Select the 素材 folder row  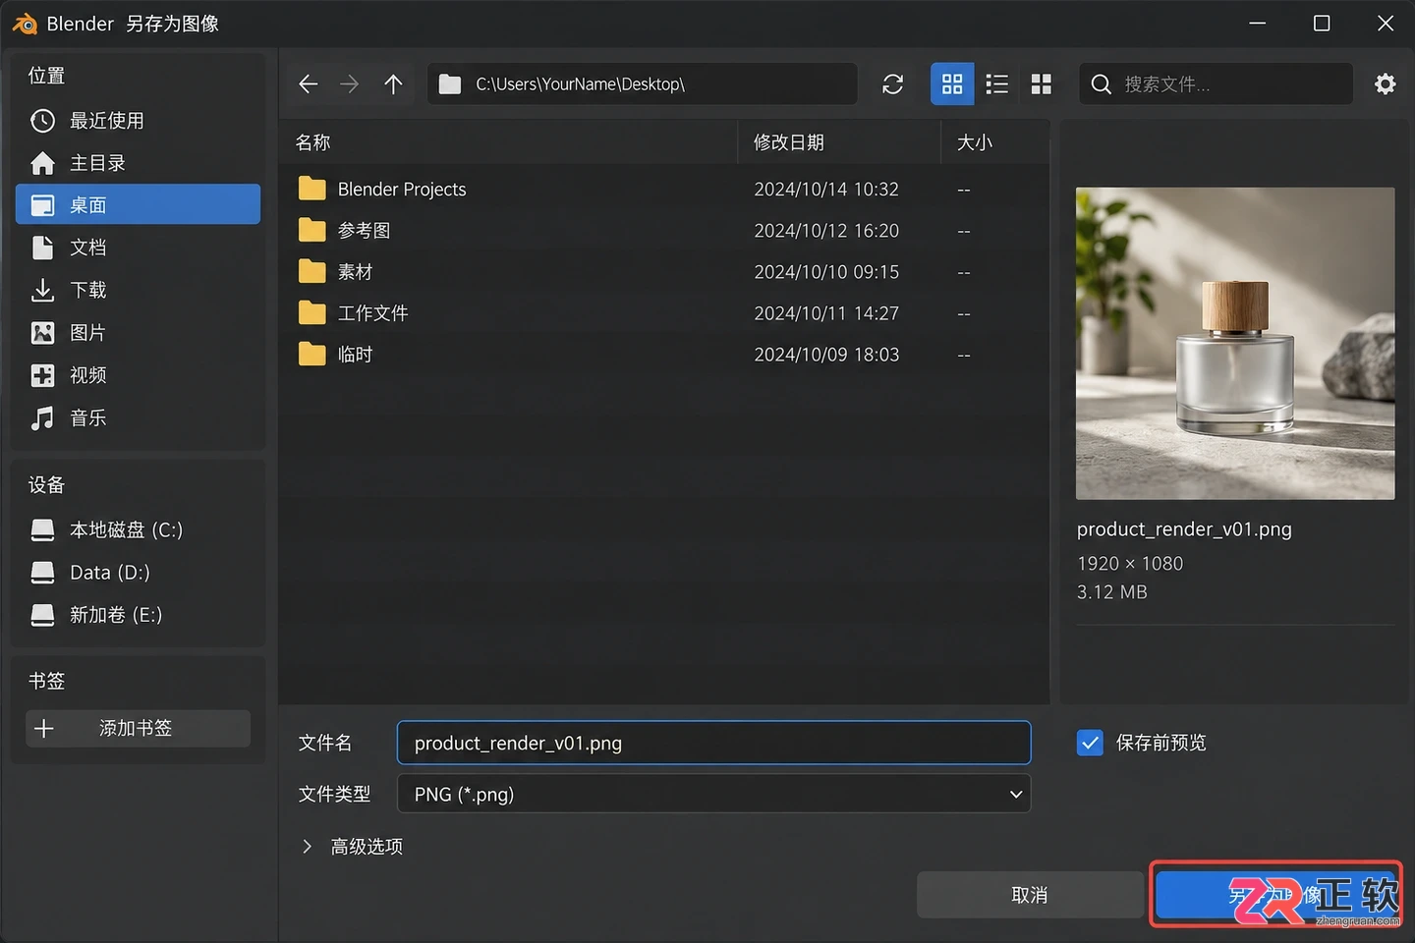click(x=664, y=272)
